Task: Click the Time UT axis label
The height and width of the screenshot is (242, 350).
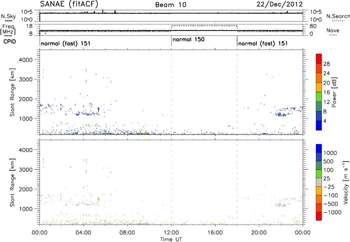Action: pyautogui.click(x=171, y=239)
